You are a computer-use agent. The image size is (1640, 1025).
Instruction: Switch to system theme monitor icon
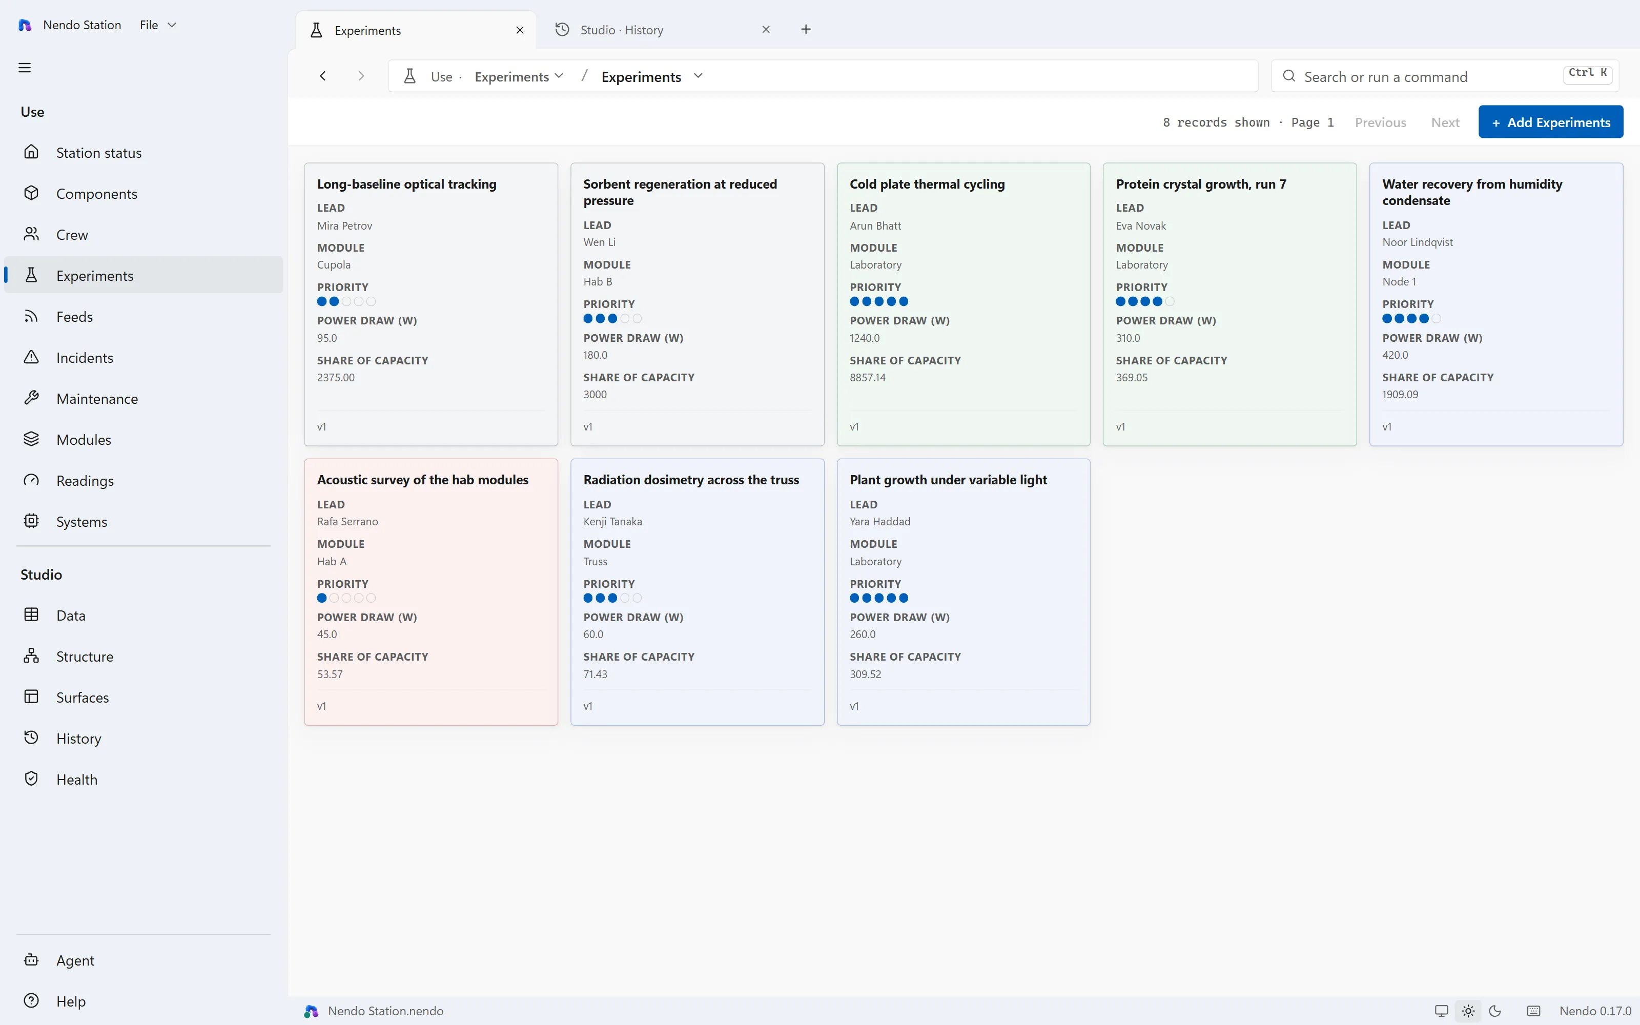coord(1442,1011)
